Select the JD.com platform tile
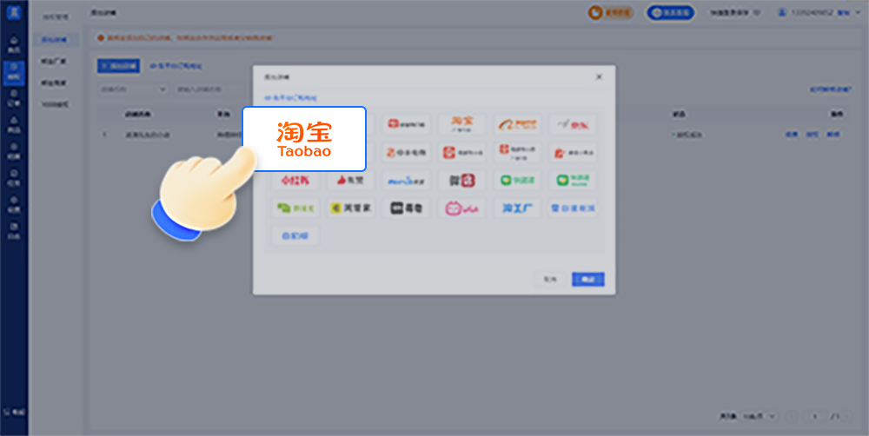869x436 pixels. pos(573,124)
